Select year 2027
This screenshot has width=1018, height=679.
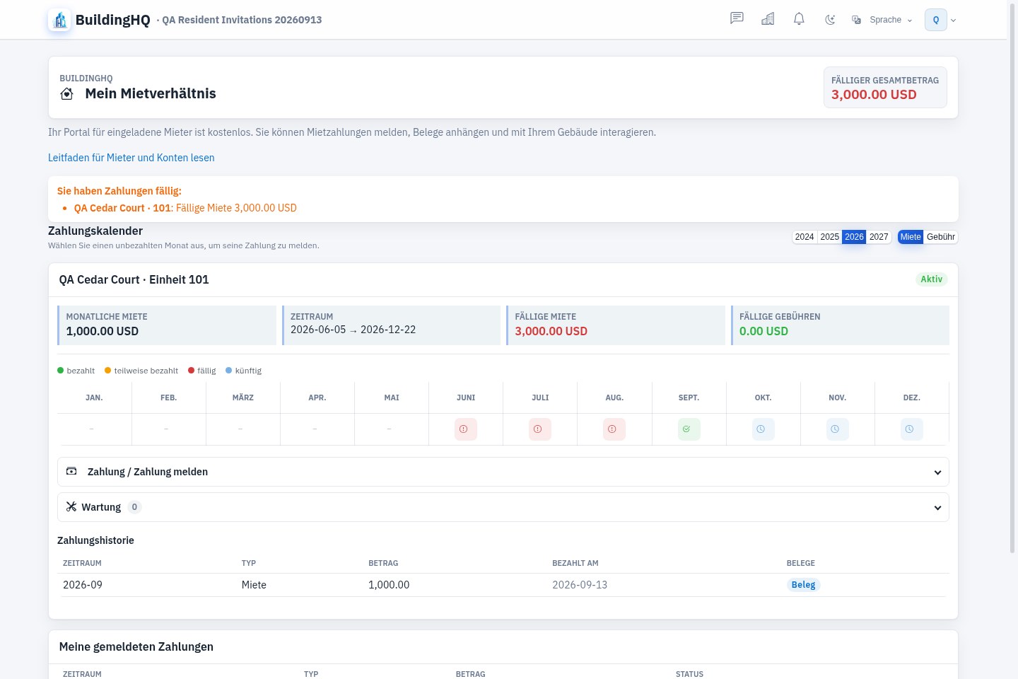click(x=879, y=237)
